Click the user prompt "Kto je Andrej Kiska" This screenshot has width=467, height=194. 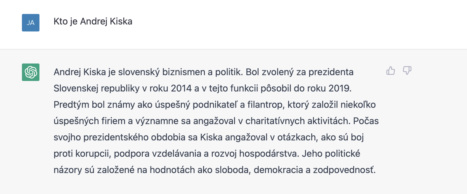[x=93, y=22]
